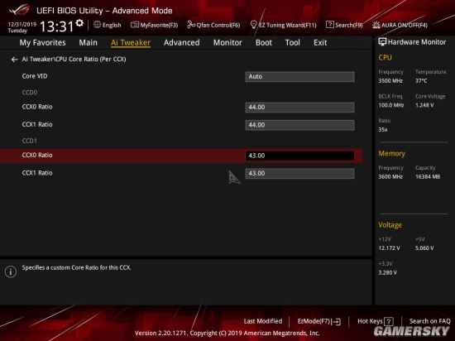Click the Search(F9) question icon
This screenshot has height=341, width=455.
329,25
